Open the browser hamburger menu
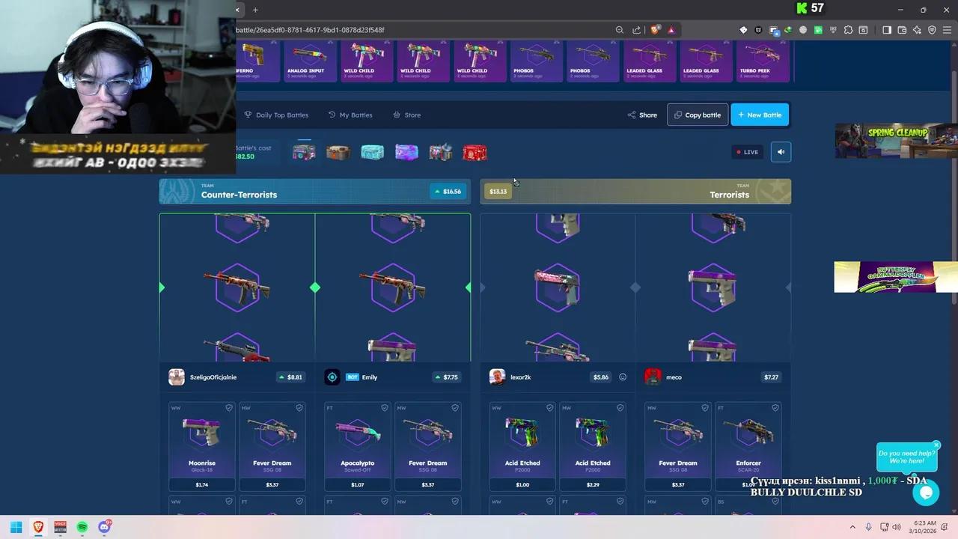 (x=946, y=30)
